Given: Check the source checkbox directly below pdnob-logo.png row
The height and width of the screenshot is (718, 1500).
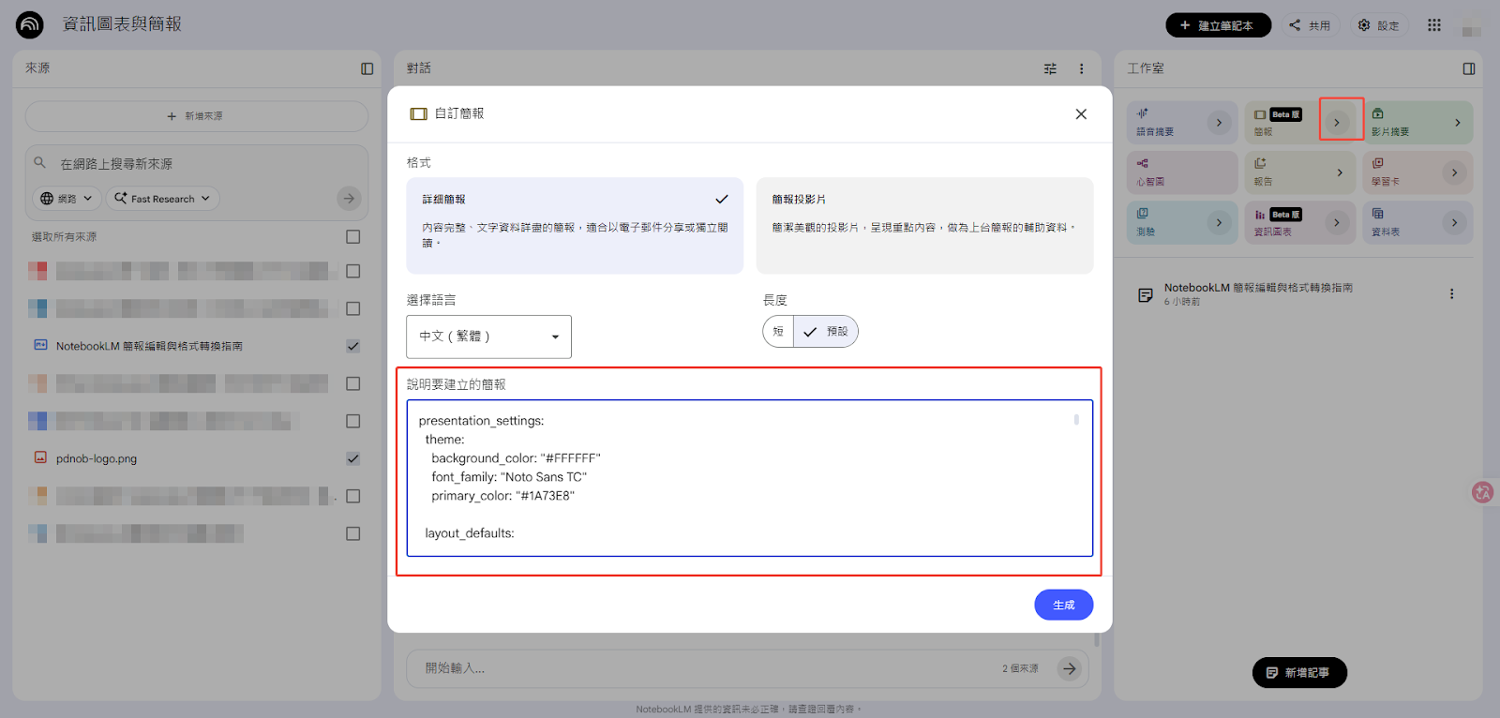Looking at the screenshot, I should 352,496.
